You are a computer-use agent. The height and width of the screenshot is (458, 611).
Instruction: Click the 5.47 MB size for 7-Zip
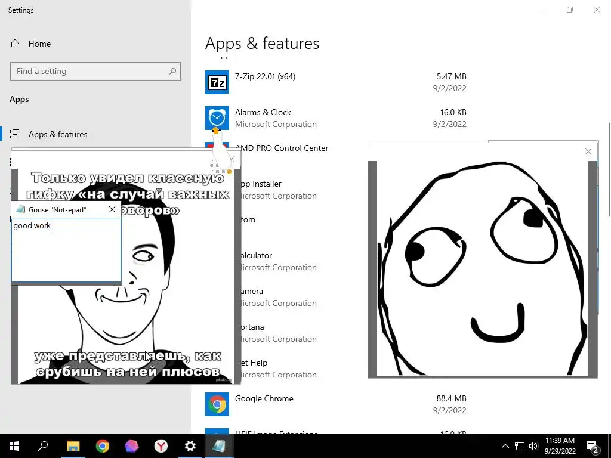click(451, 76)
